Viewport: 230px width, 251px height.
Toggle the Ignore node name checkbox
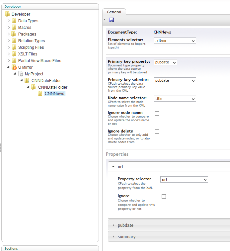[157, 113]
